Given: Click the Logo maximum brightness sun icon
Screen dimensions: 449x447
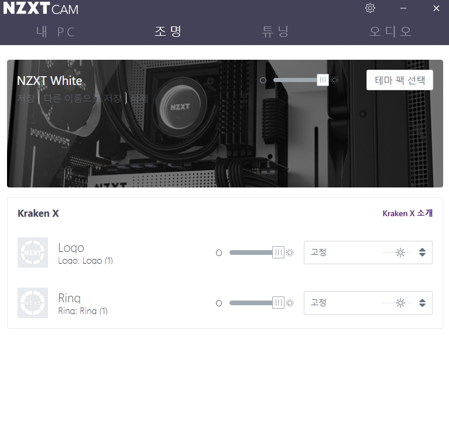Looking at the screenshot, I should pos(290,252).
